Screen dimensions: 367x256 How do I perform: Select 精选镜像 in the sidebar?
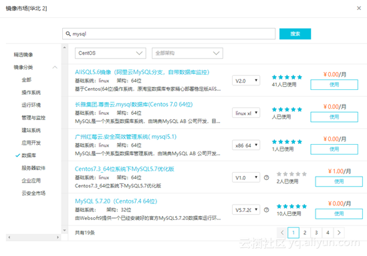(x=23, y=55)
